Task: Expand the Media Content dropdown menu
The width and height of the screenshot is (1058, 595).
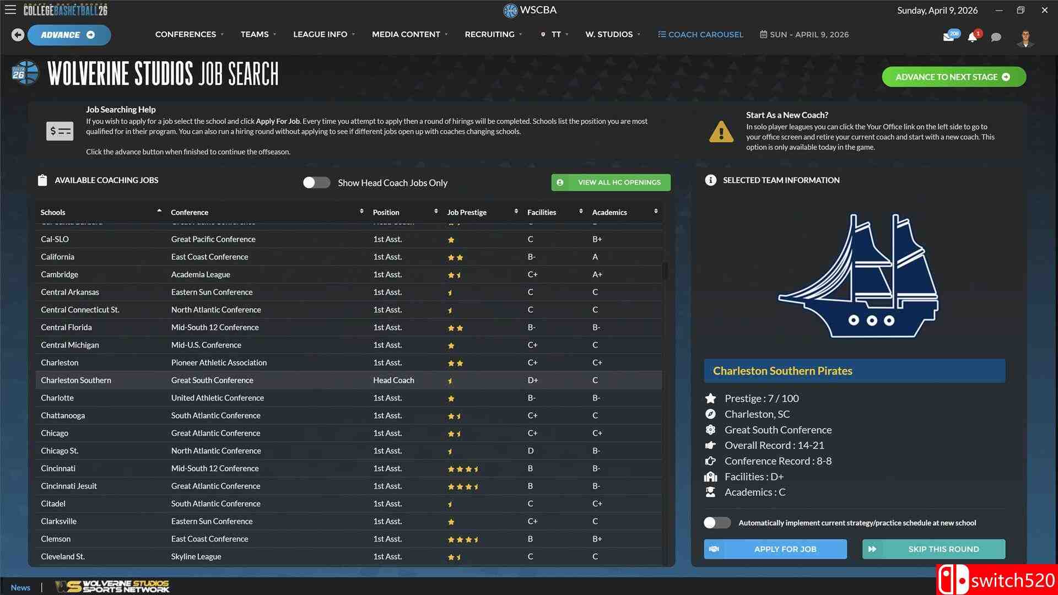Action: 409,34
